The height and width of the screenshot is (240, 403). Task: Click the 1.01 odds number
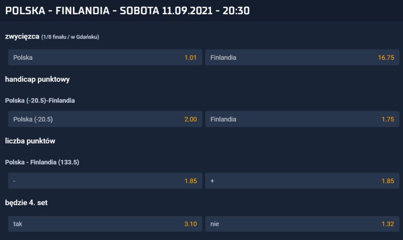pos(191,57)
